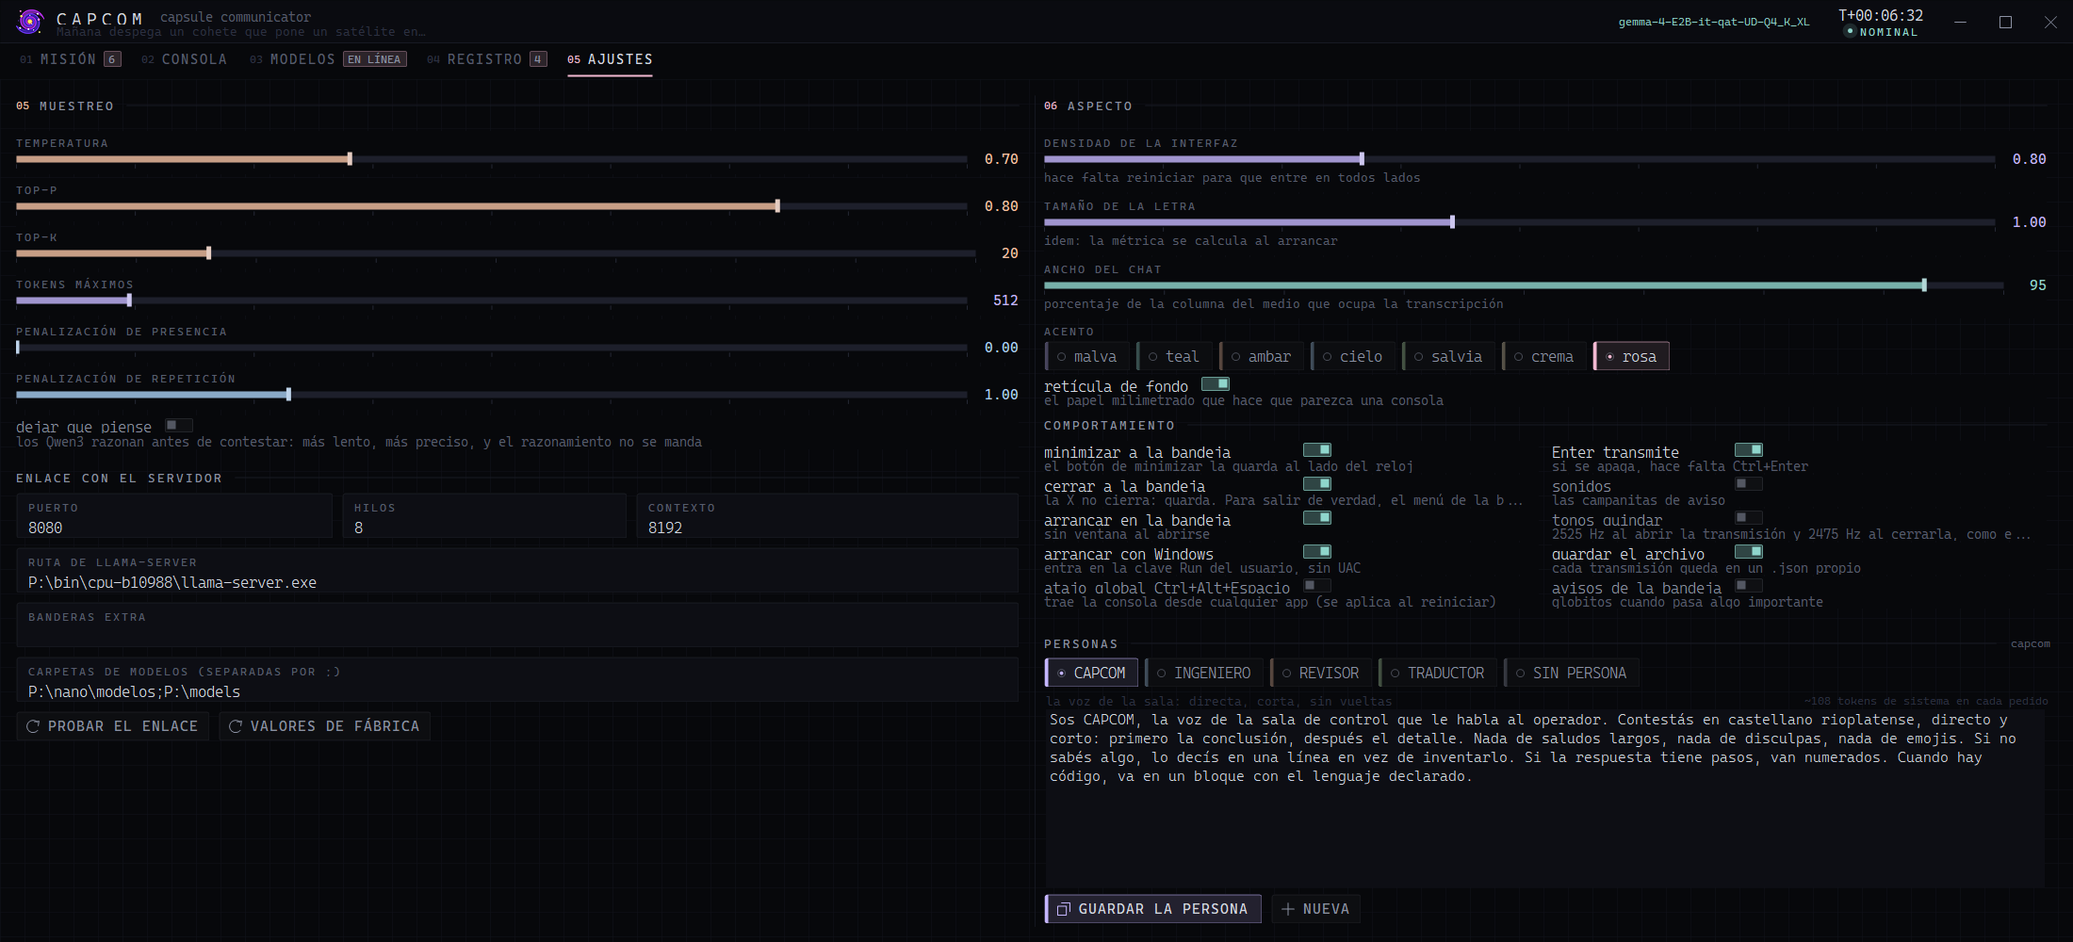Click the NOMINAL status indicator dot
This screenshot has height=942, width=2073.
coord(1850,31)
